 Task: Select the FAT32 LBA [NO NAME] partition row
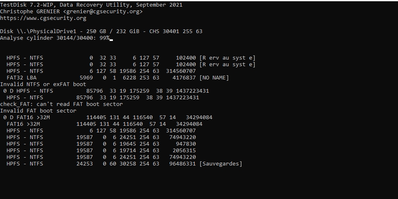point(117,78)
